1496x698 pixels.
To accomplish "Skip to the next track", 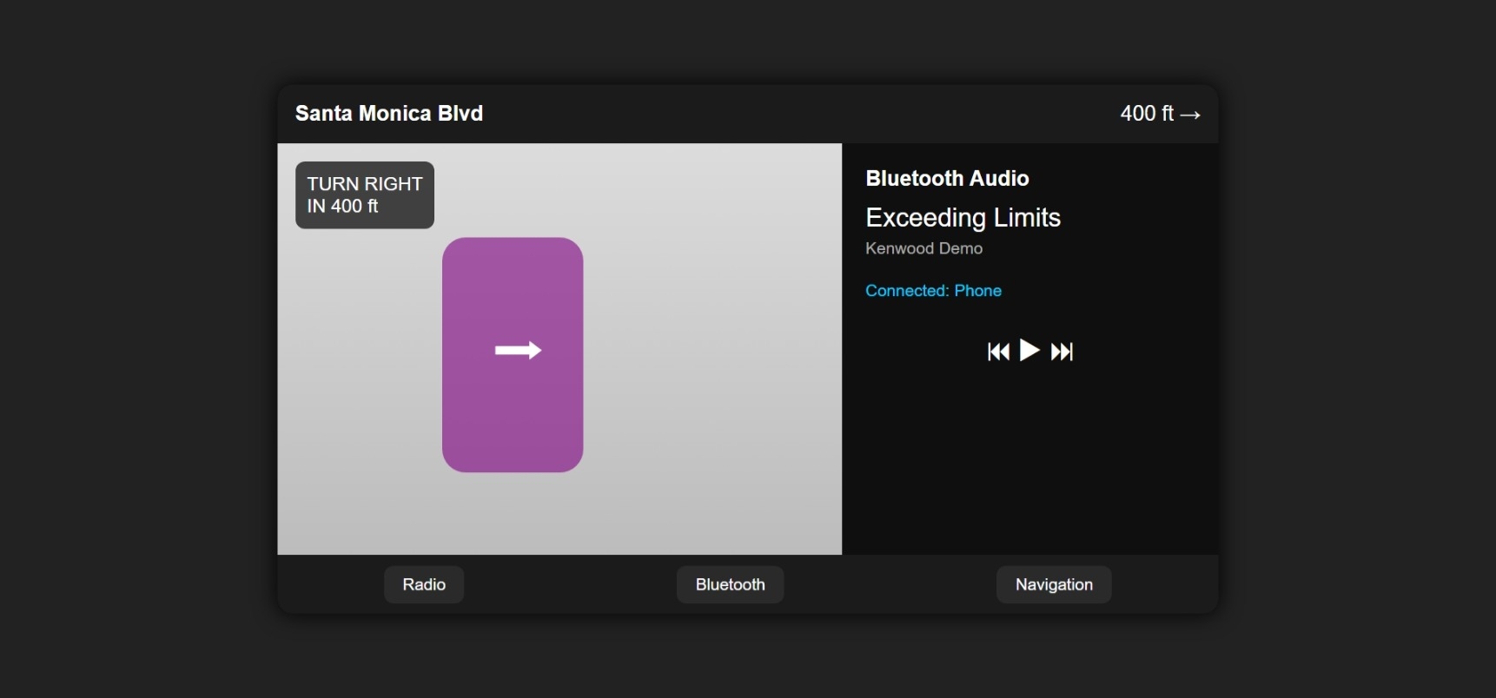I will [1062, 352].
